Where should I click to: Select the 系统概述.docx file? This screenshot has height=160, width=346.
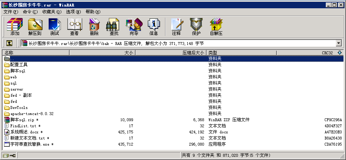(25, 132)
